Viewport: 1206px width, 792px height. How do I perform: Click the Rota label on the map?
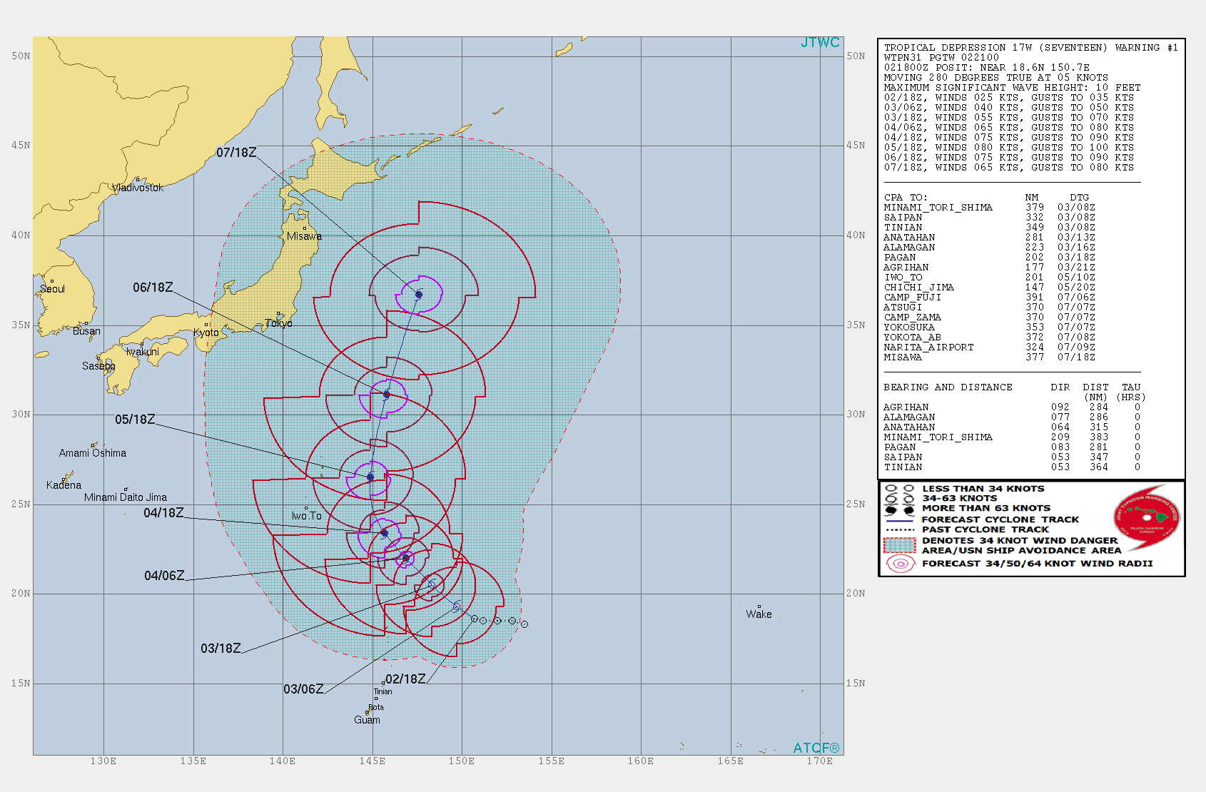[x=376, y=708]
